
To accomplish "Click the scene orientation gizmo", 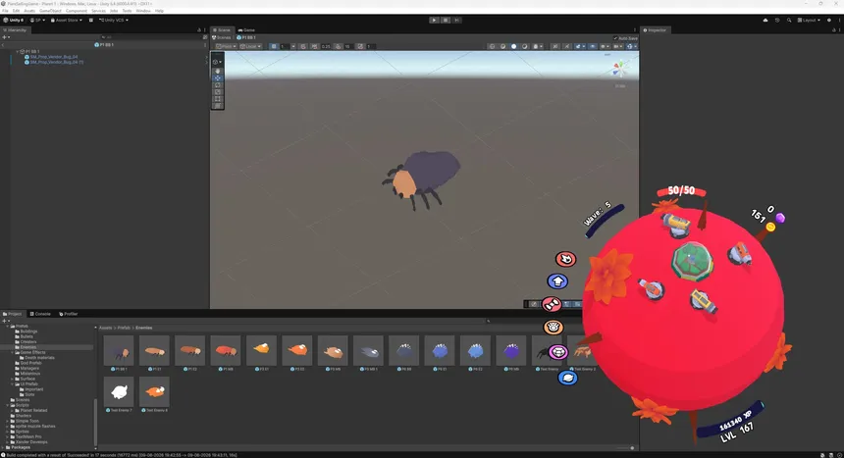I will click(620, 69).
